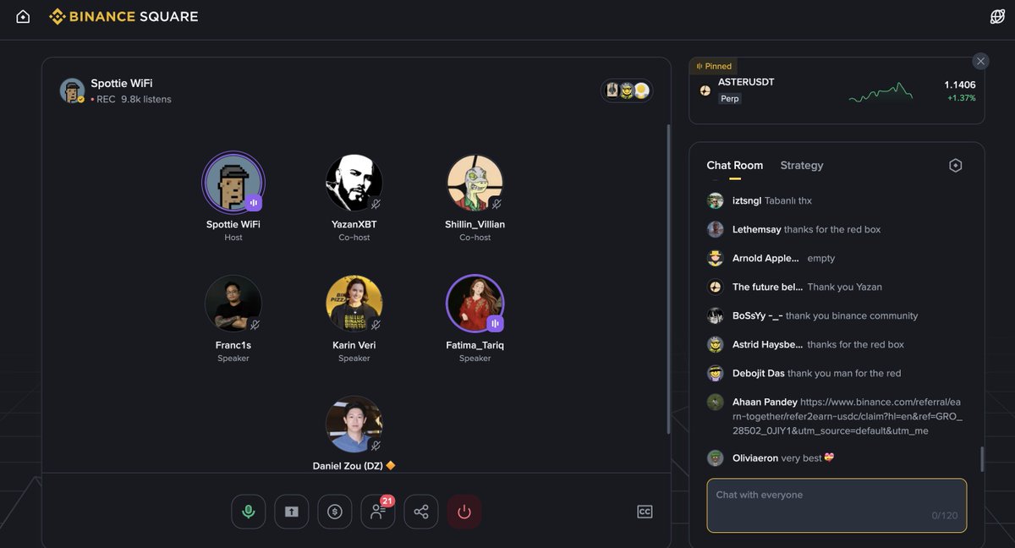Click the speaking indicator on Fatima_Tariq
The width and height of the screenshot is (1015, 548).
(x=497, y=324)
